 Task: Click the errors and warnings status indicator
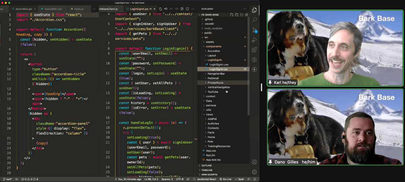(x=30, y=179)
